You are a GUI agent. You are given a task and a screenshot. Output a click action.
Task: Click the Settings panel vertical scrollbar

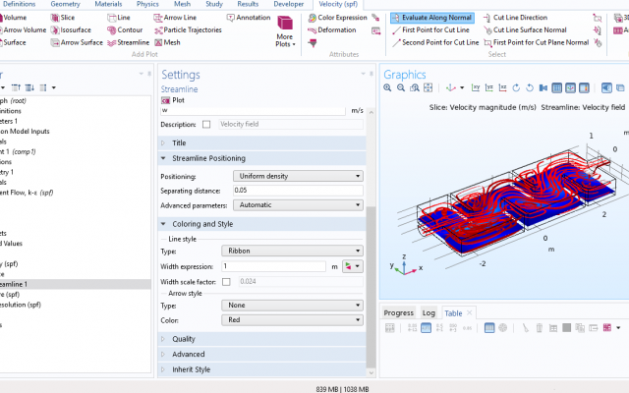point(372,287)
